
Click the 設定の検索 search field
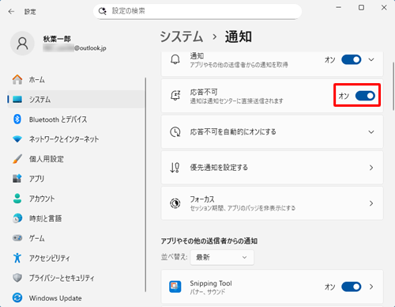[197, 11]
